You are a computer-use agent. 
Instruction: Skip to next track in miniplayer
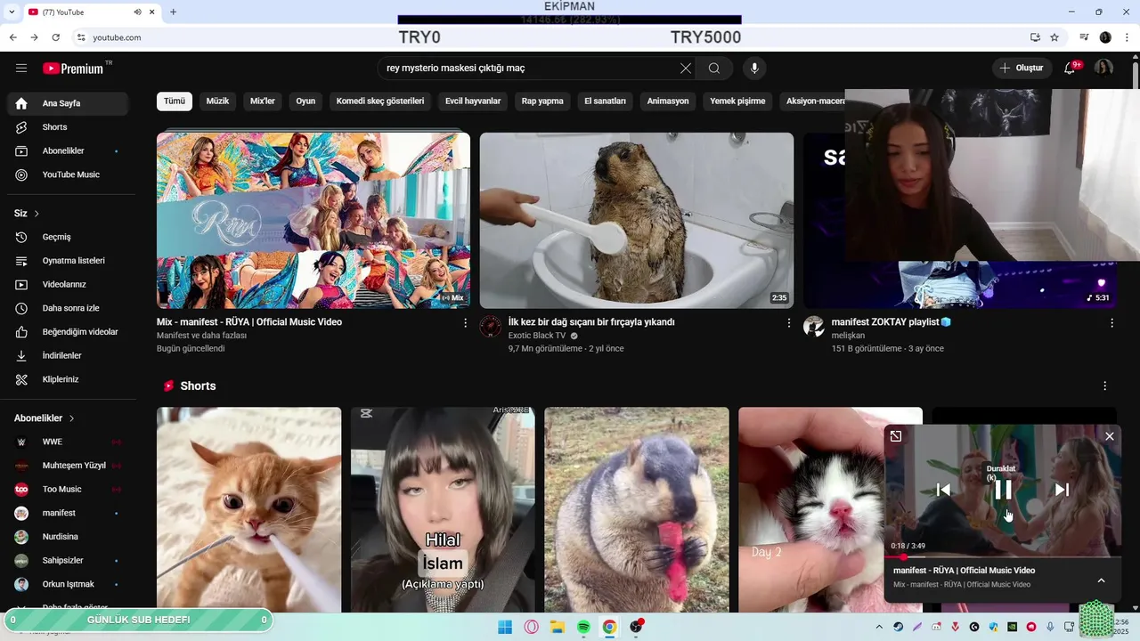coord(1062,490)
